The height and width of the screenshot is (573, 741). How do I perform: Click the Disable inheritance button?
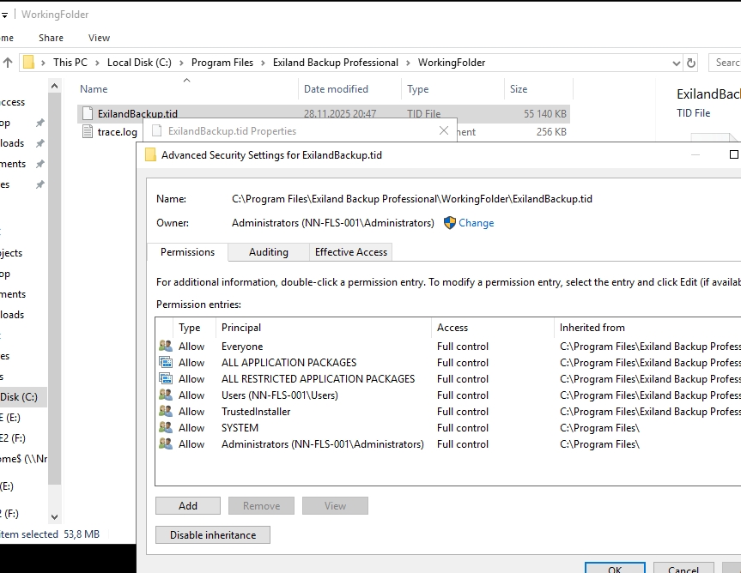(213, 535)
